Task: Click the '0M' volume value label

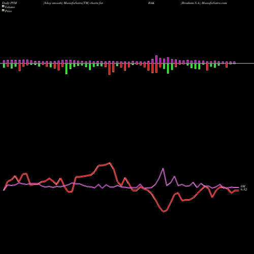Action: pos(243,186)
